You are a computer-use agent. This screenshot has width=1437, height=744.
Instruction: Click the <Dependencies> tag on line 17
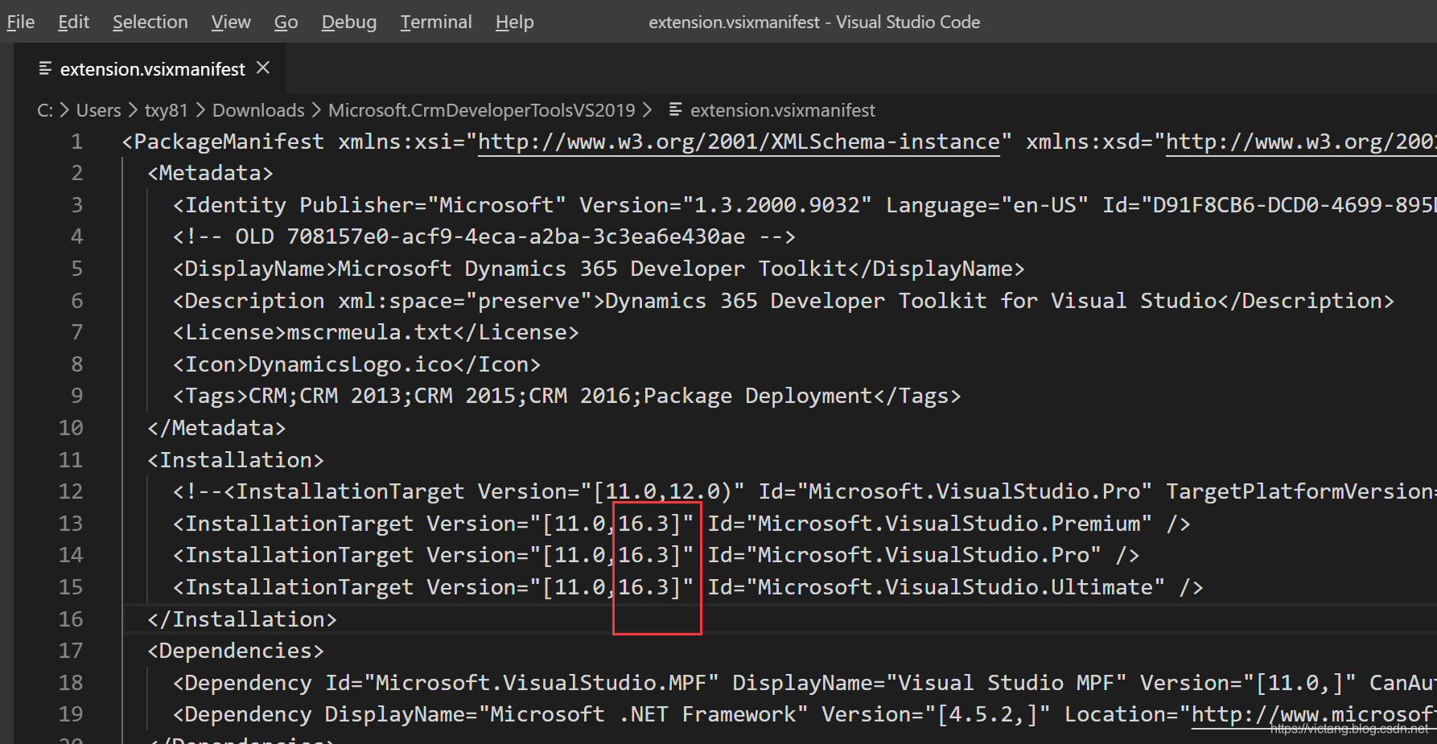click(236, 651)
